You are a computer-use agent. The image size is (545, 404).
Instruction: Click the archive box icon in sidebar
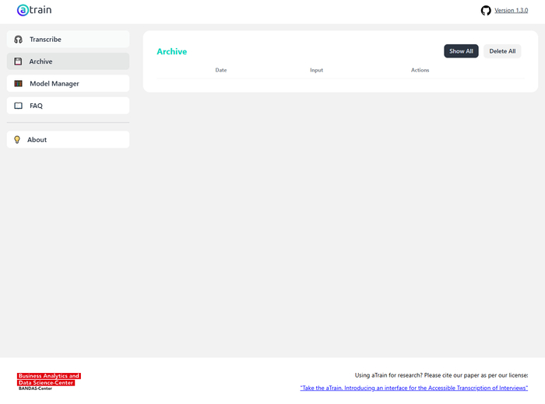pos(19,61)
